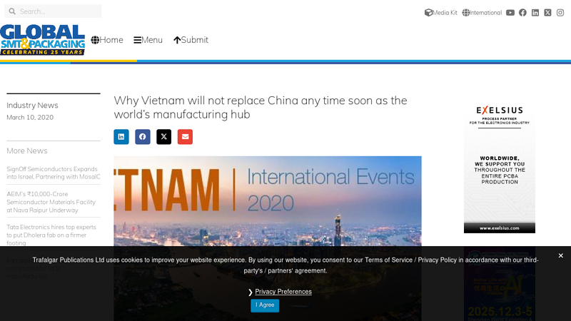Open AEIM's Semiconductor Materials Facility article

coord(51,202)
